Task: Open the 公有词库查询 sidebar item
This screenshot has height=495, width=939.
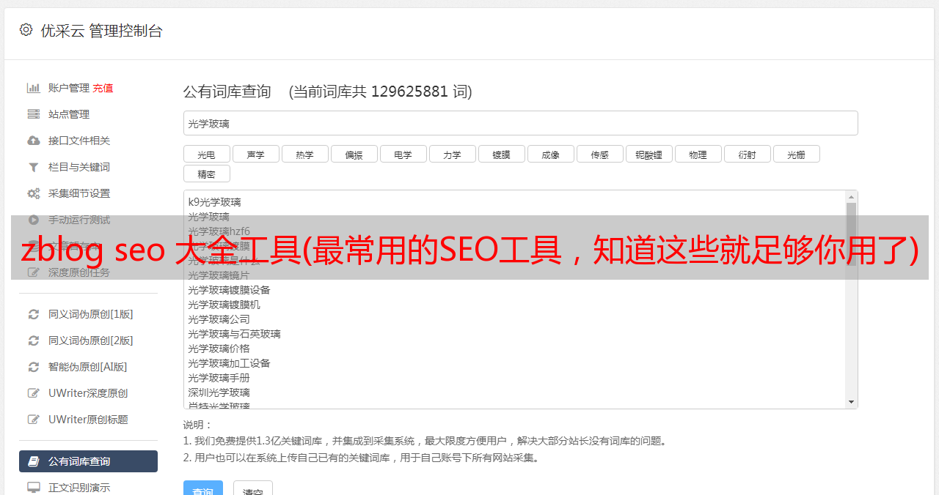Action: [88, 461]
